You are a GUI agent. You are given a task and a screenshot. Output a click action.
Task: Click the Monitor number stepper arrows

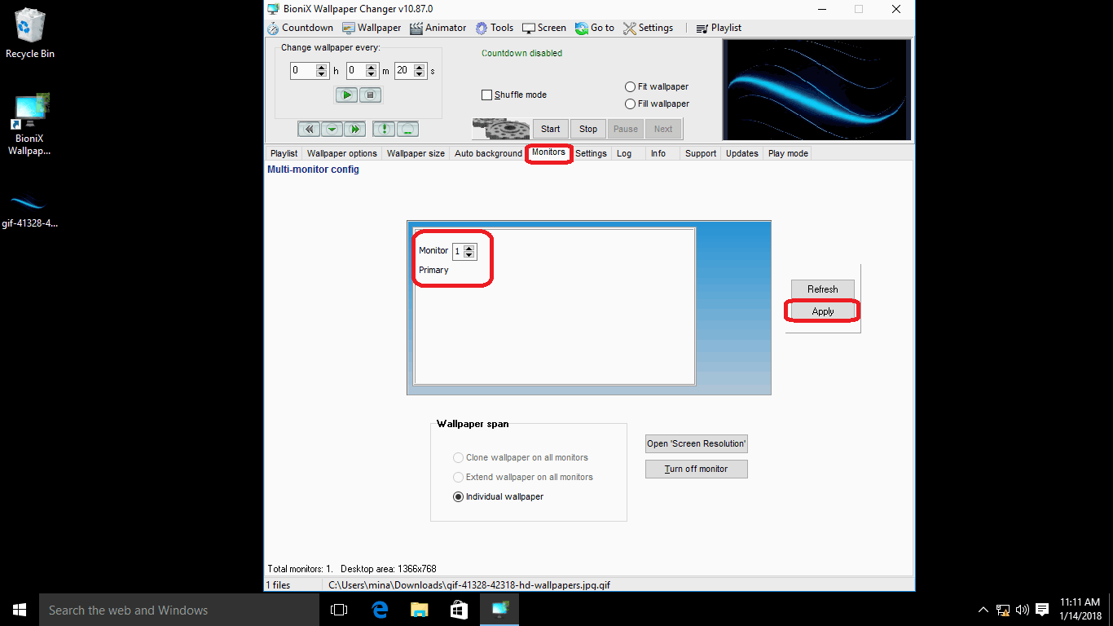point(469,251)
